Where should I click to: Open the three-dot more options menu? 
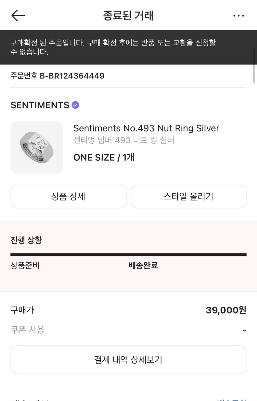pyautogui.click(x=238, y=16)
